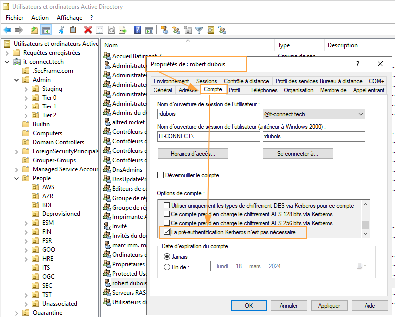
Task: Click the rdubois logon name field
Action: [208, 114]
